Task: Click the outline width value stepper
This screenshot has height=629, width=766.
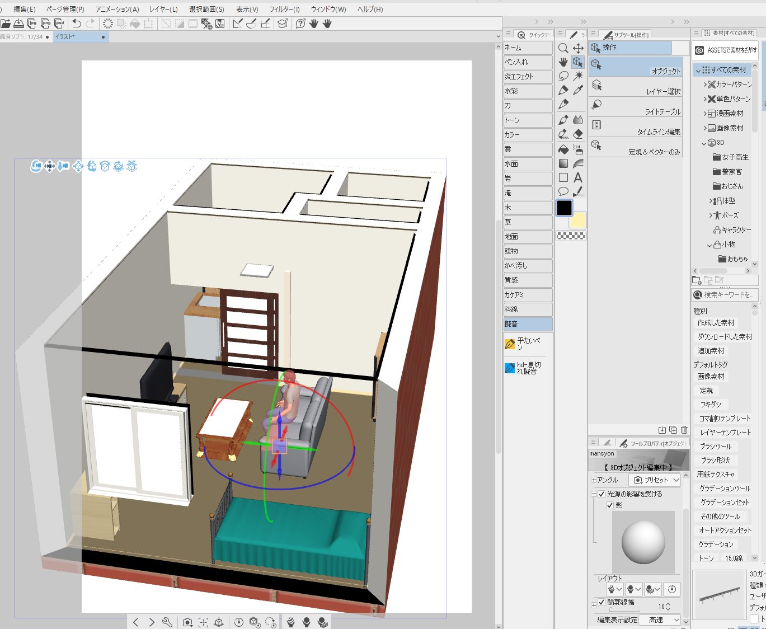Action: pyautogui.click(x=668, y=607)
